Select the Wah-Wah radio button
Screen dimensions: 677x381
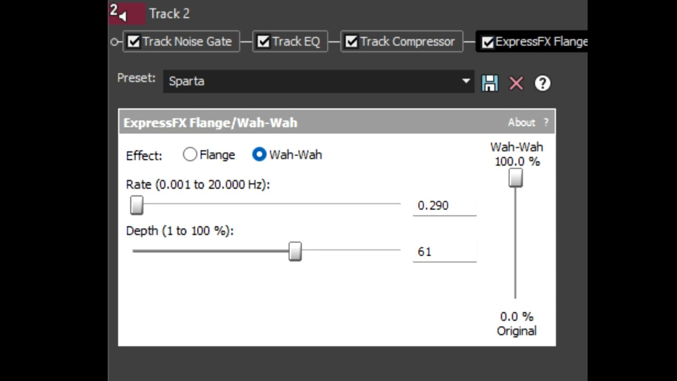click(x=259, y=155)
